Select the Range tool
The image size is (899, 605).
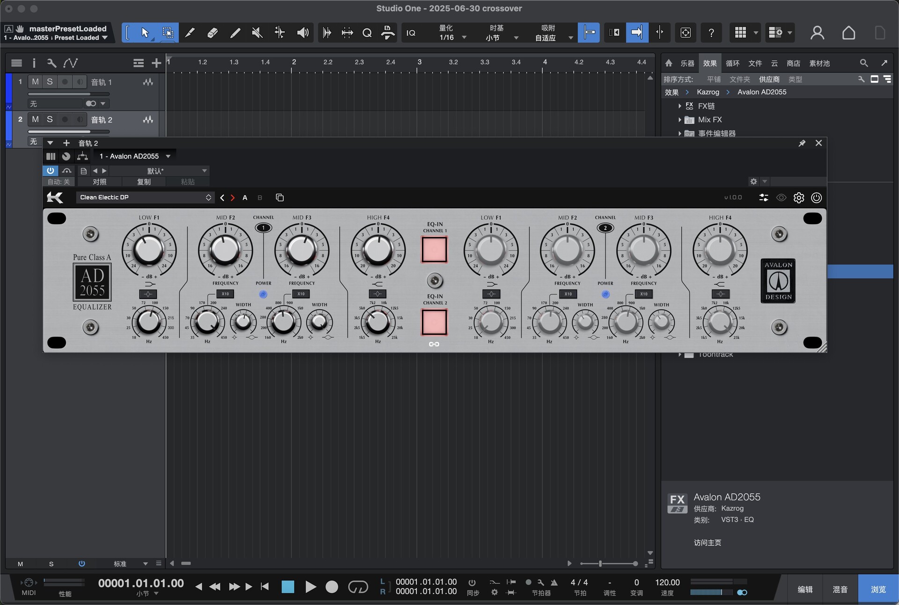(x=168, y=33)
